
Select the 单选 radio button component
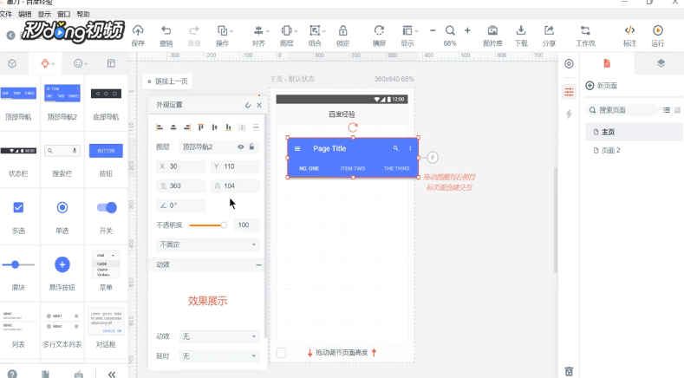[x=62, y=207]
